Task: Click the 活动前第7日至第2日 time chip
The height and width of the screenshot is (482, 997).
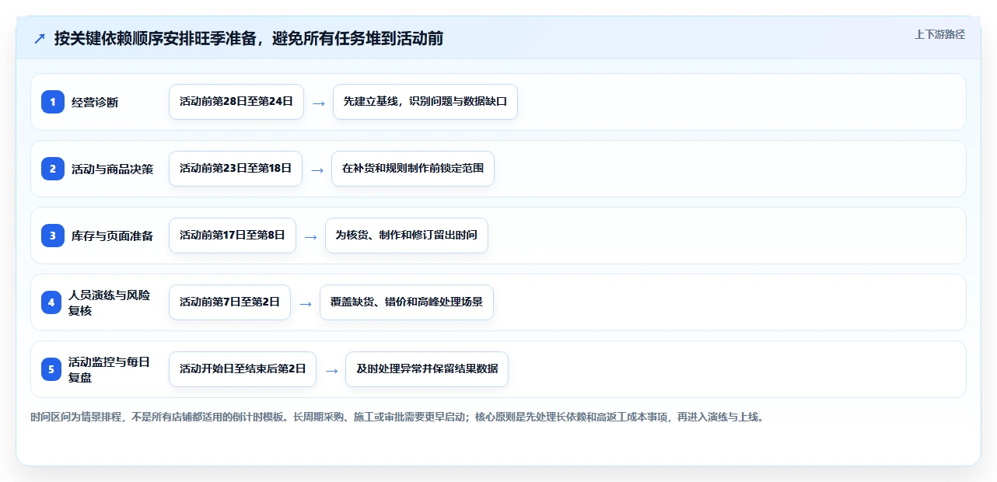Action: (x=229, y=302)
